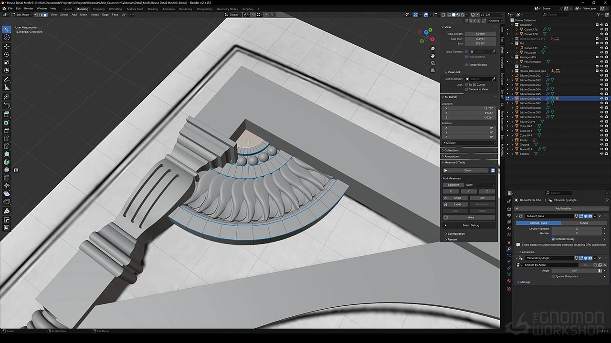Open the XYZ Euler rotation mode dropdown
Image resolution: width=611 pixels, height=343 pixels.
pyautogui.click(x=469, y=143)
